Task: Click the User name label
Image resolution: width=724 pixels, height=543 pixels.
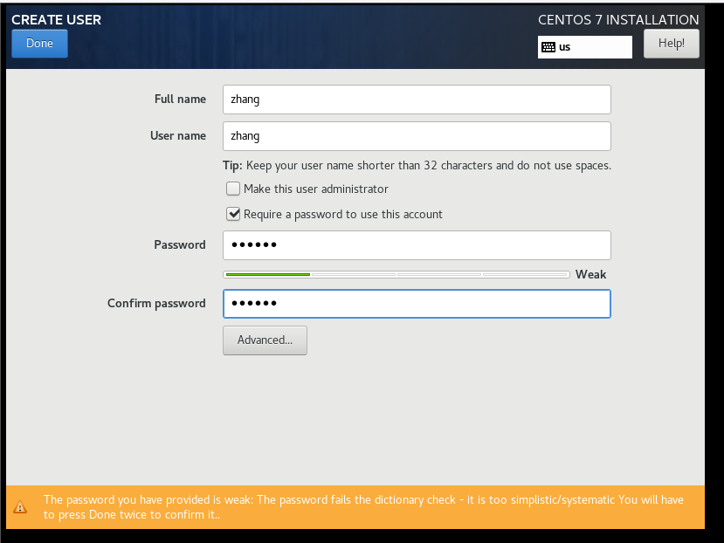Action: coord(178,136)
